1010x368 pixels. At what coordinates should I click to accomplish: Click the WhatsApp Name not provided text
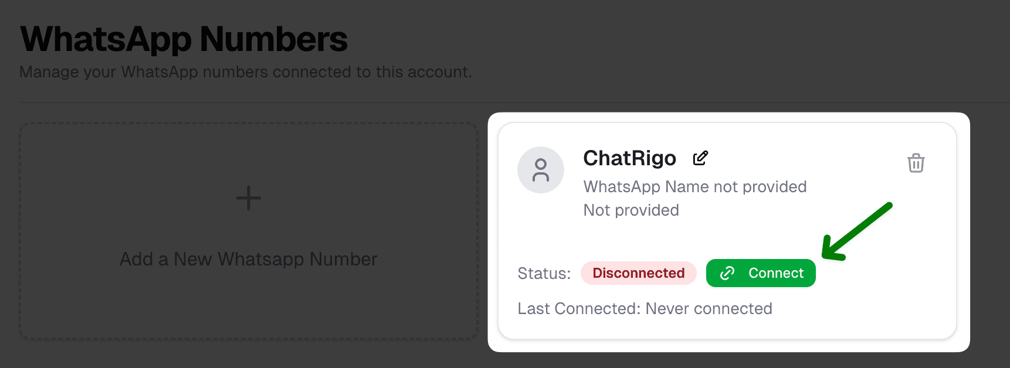tap(694, 187)
